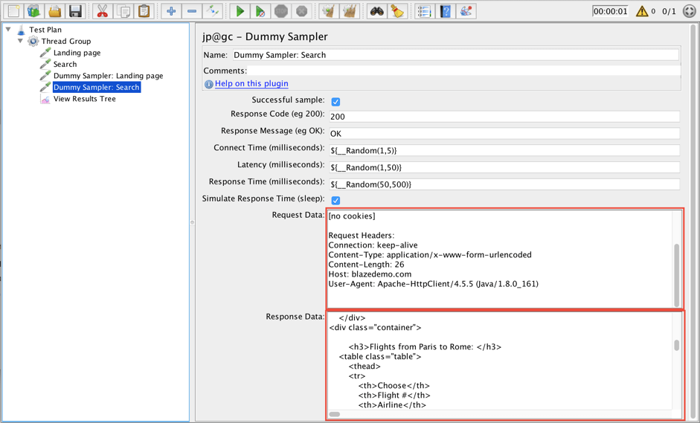Collapse the Thread Group tree node
700x423 pixels.
(x=20, y=41)
